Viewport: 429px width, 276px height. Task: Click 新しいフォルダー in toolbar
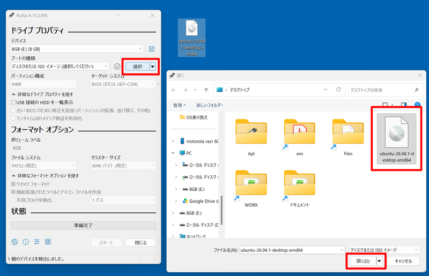coord(210,105)
